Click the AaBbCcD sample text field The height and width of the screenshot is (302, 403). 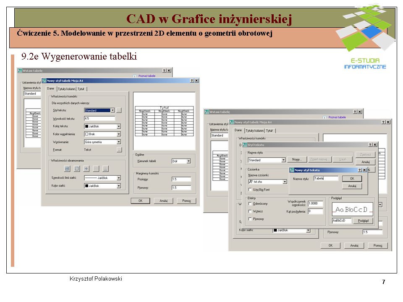(x=342, y=221)
